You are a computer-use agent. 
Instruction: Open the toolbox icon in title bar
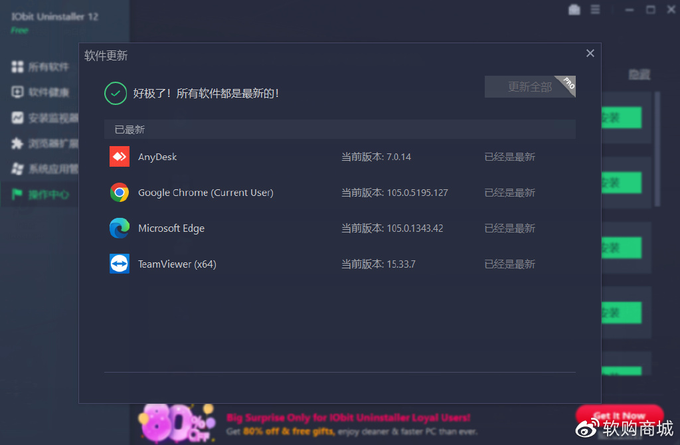click(574, 9)
